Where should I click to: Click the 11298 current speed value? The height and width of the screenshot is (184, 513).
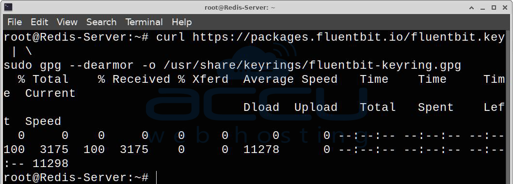(50, 164)
